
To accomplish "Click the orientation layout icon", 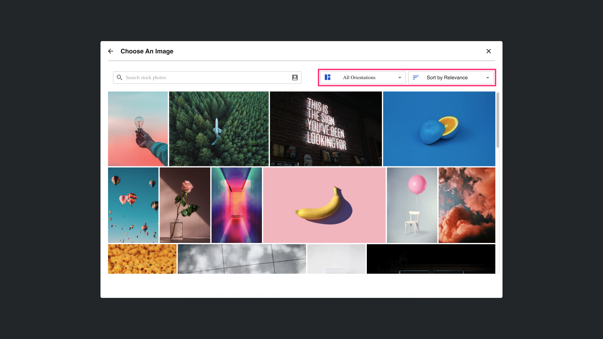I will click(x=328, y=78).
